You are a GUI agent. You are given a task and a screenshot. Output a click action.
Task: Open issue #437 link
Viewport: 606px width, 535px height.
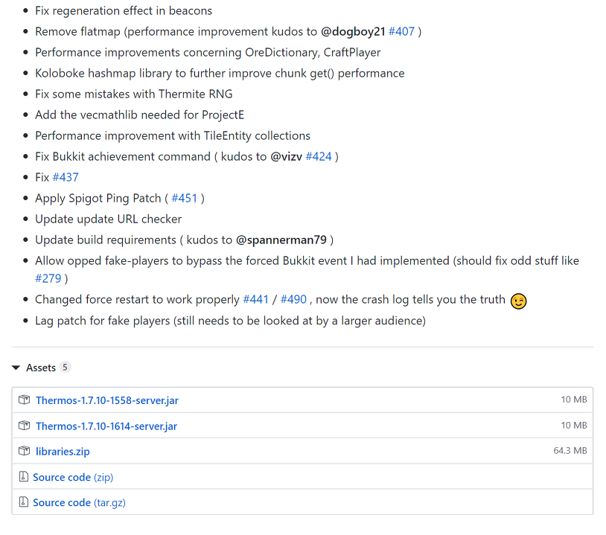(x=66, y=177)
